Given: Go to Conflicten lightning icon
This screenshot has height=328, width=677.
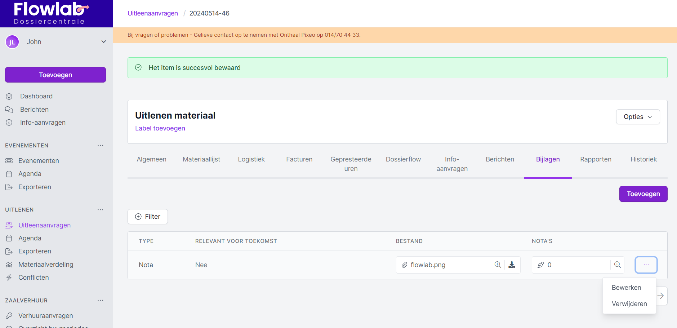Looking at the screenshot, I should [x=9, y=278].
